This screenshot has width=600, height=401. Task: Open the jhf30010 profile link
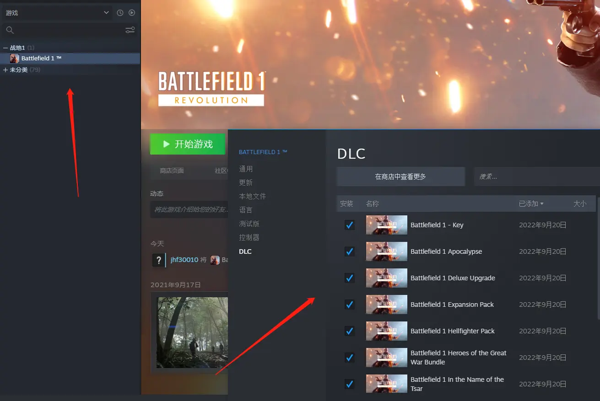(184, 260)
